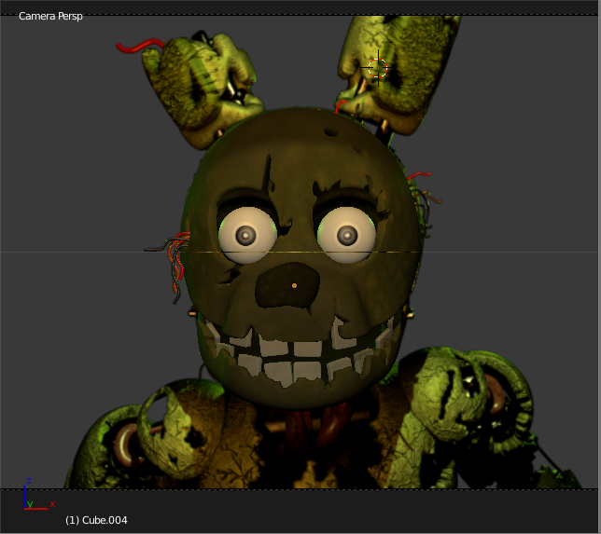Click the 3D cursor crosshair on the right ear
Screen dimensions: 601x534
[x=378, y=68]
